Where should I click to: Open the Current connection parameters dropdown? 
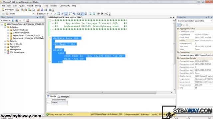point(212,21)
